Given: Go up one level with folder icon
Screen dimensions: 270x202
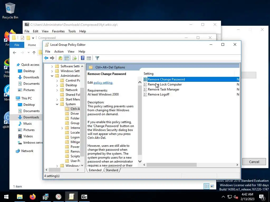Looking at the screenshot, I should tap(60, 58).
